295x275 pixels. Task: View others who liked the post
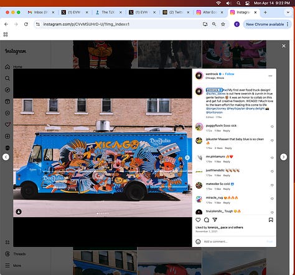coord(239,227)
